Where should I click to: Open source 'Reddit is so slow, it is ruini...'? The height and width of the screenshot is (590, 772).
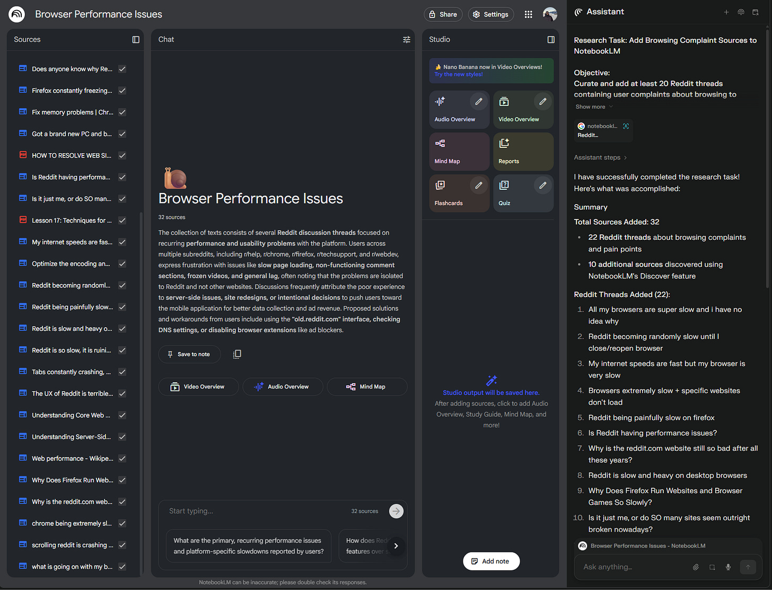point(72,350)
